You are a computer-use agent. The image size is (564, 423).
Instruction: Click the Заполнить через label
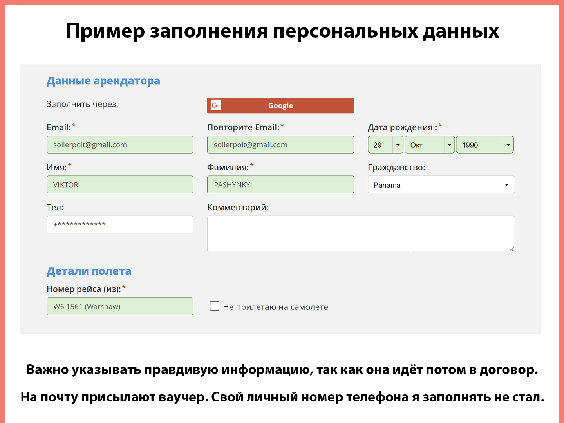click(82, 104)
